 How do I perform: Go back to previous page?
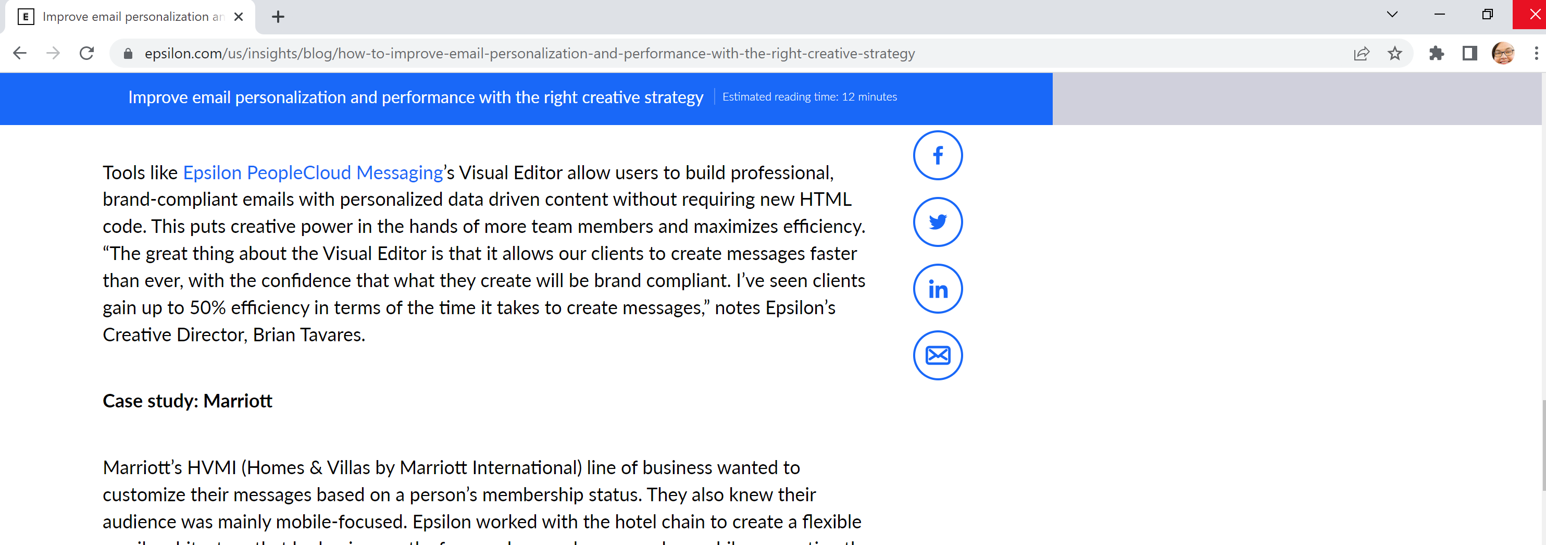20,54
